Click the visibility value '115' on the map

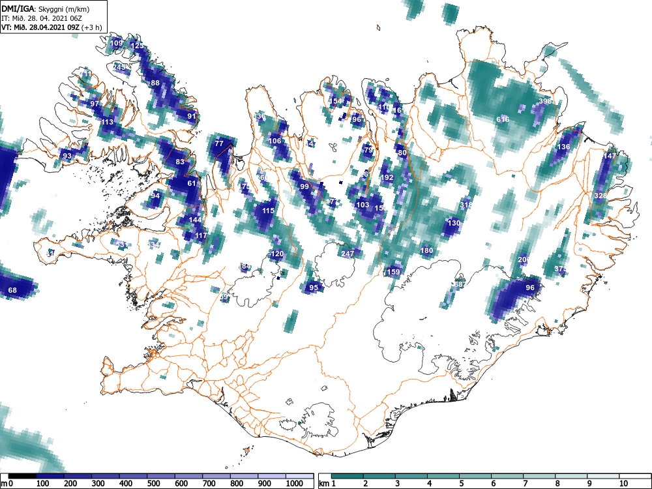[x=268, y=211]
